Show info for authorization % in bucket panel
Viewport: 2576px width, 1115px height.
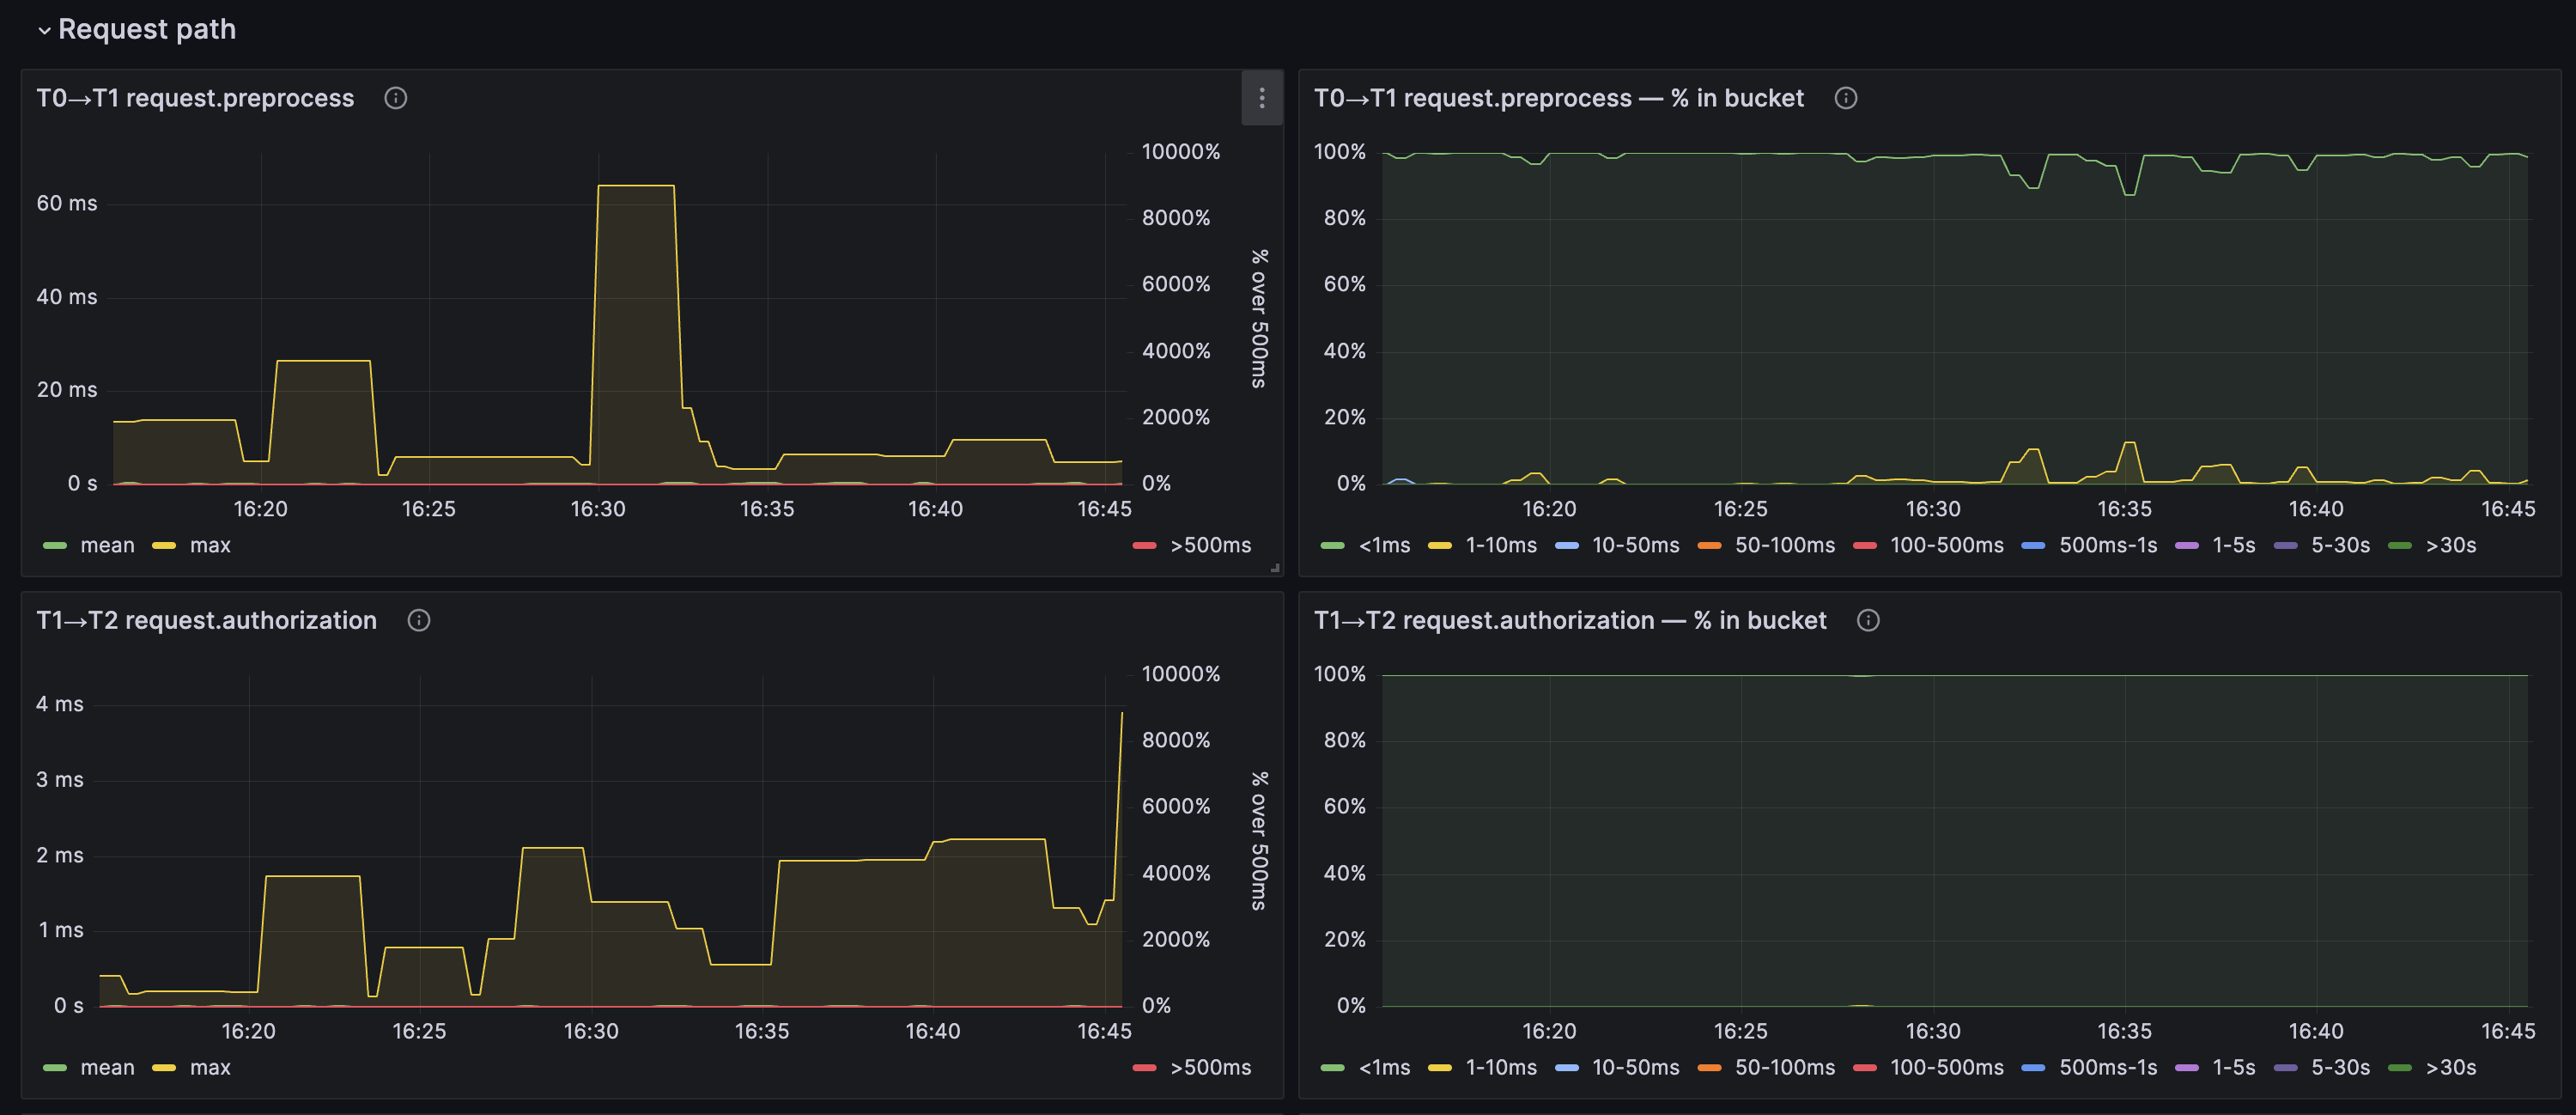pyautogui.click(x=1868, y=620)
